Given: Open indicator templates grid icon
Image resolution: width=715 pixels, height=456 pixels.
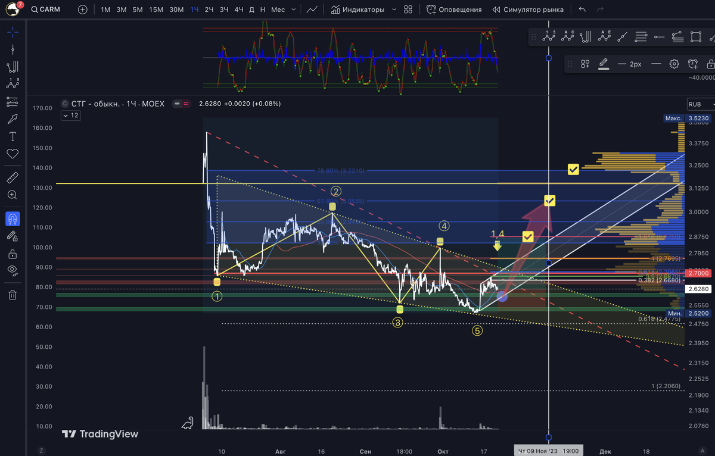Looking at the screenshot, I should pyautogui.click(x=408, y=10).
